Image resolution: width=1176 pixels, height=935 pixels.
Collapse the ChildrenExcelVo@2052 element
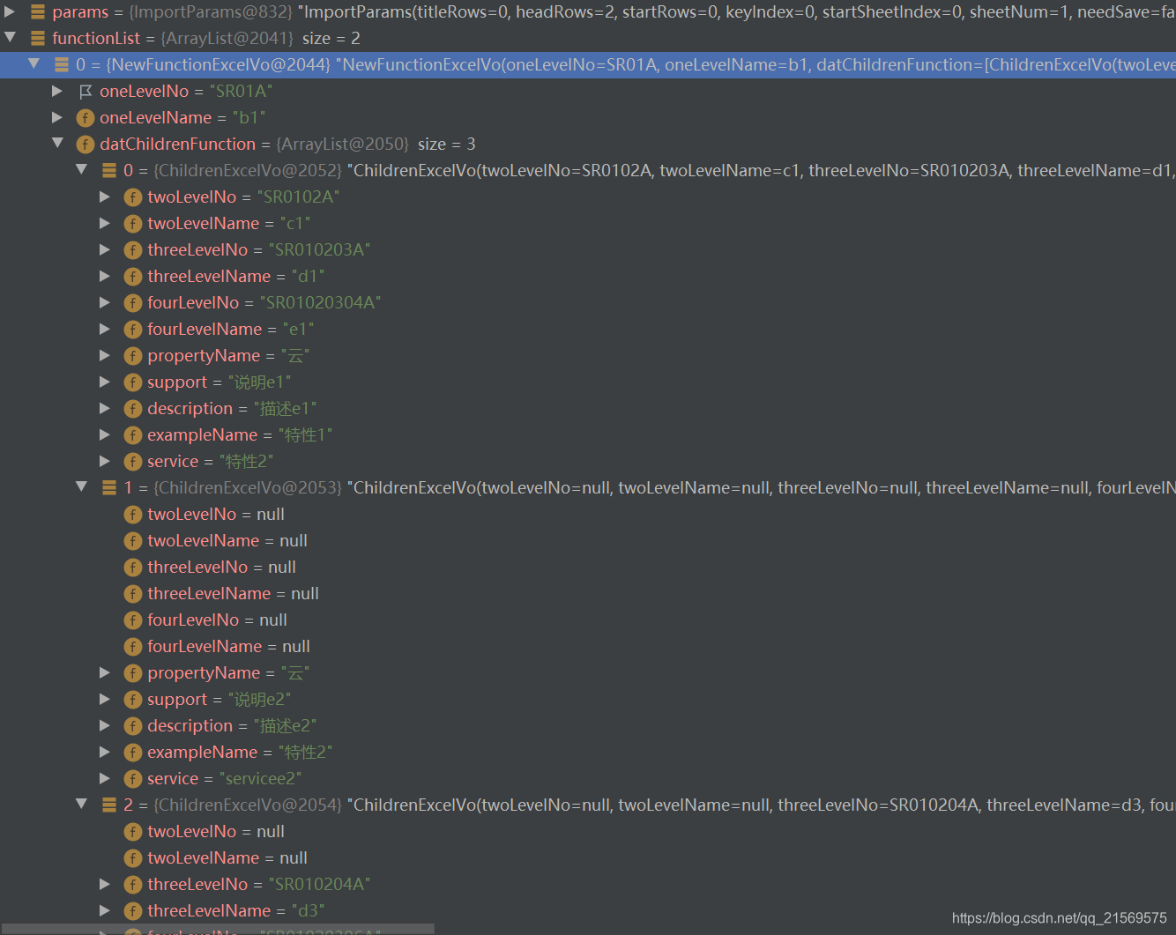81,170
